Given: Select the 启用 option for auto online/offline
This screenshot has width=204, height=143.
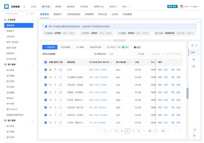Looking at the screenshot, I should (125, 47).
